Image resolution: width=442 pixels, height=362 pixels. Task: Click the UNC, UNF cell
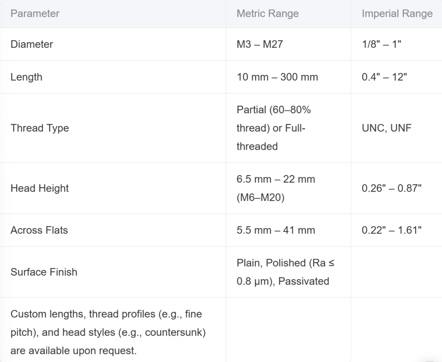pos(387,128)
